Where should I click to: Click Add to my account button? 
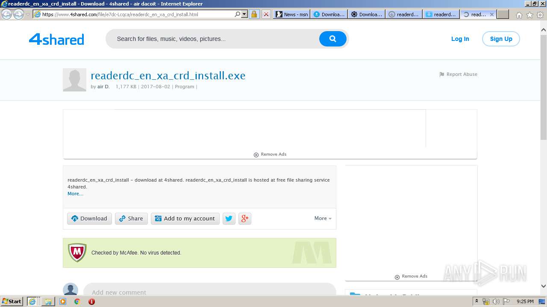185,219
